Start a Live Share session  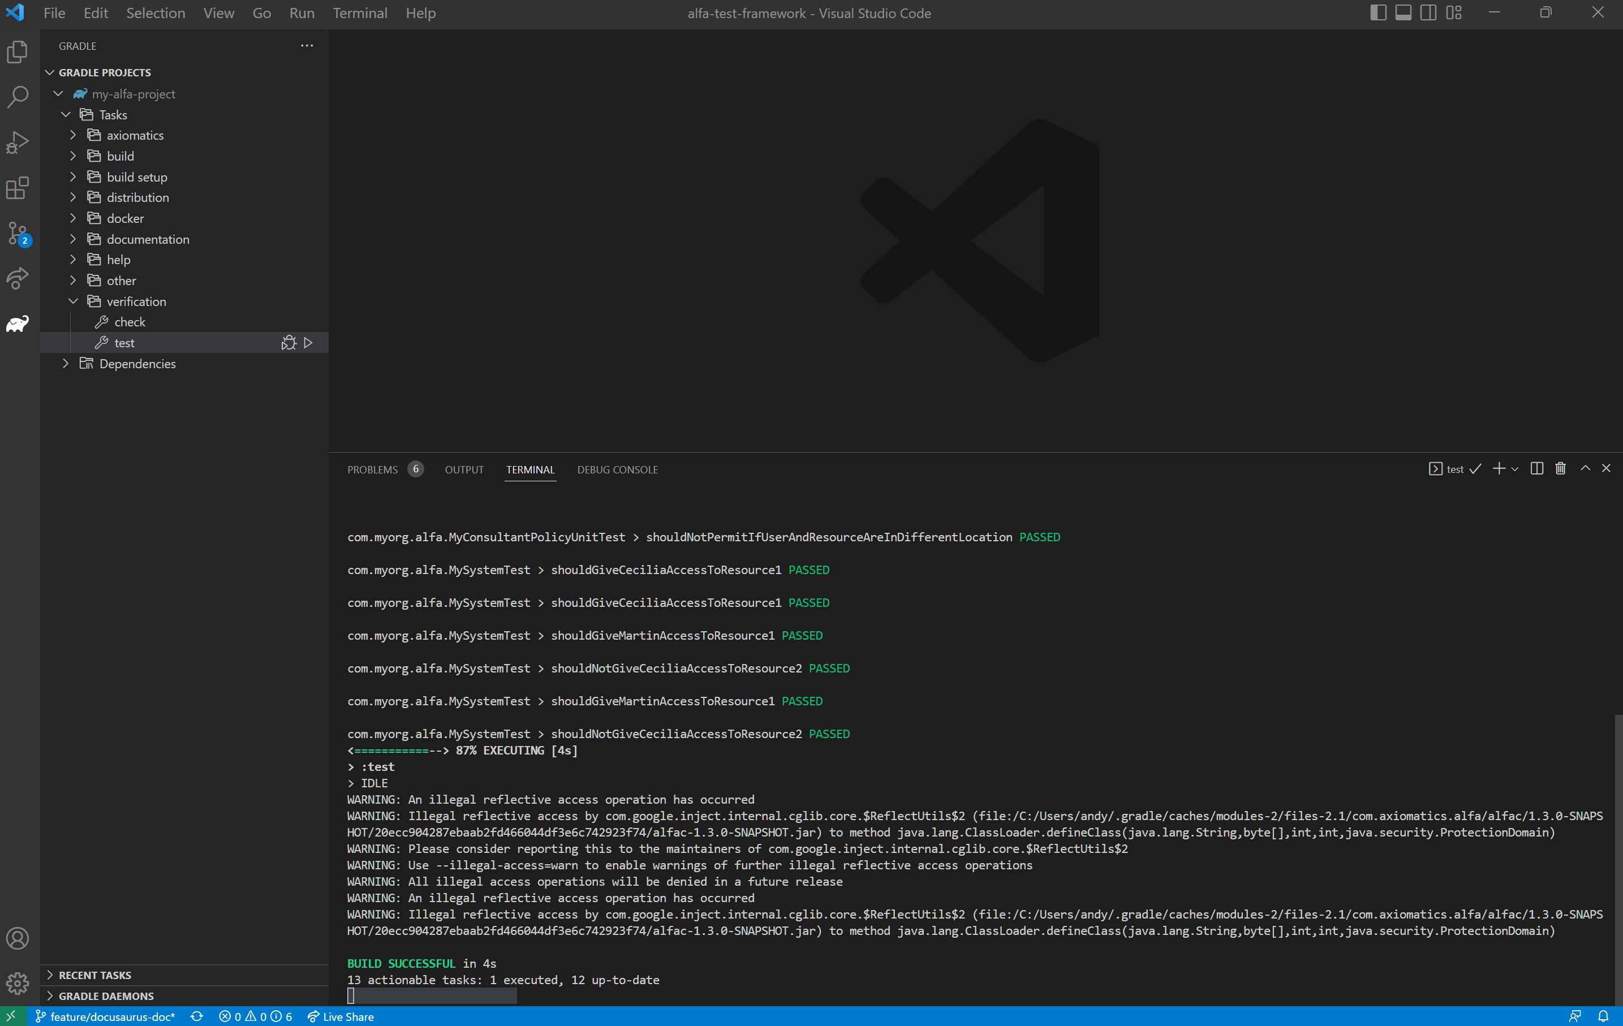click(x=341, y=1016)
